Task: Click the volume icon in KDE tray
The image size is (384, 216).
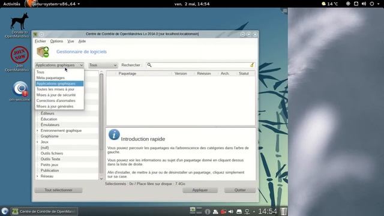Action: (230, 211)
